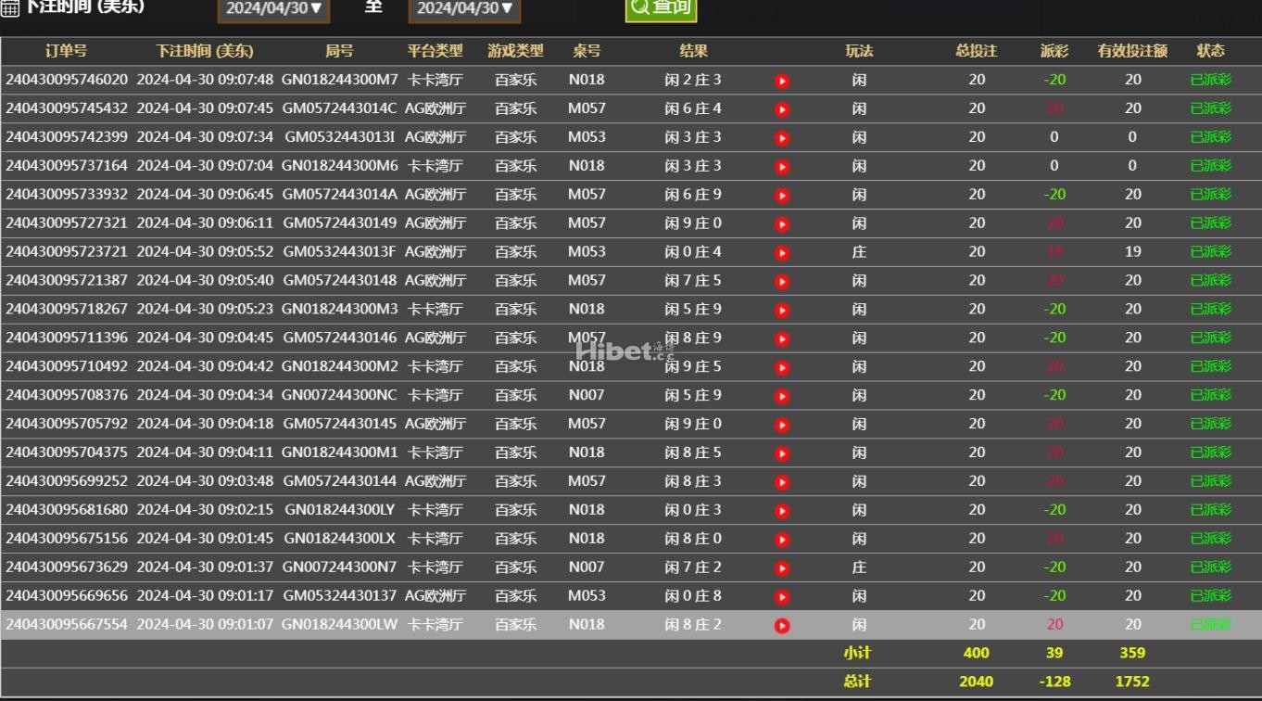Click the total payout value -128
Screen dimensions: 1262x701
[1054, 682]
